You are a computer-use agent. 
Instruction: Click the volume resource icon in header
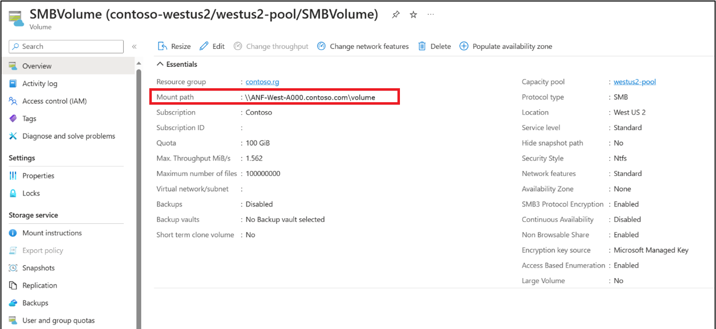[16, 17]
